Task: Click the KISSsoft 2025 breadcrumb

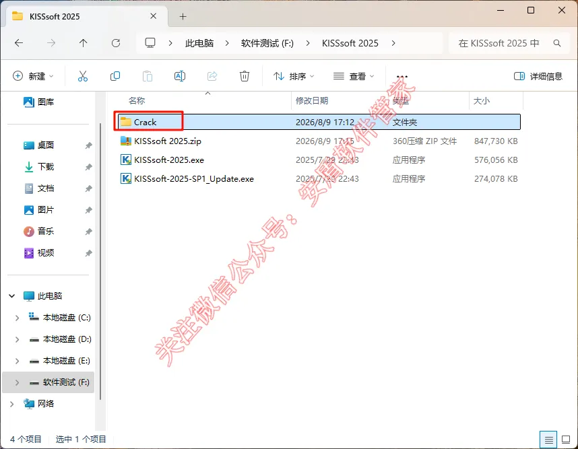Action: pos(350,43)
